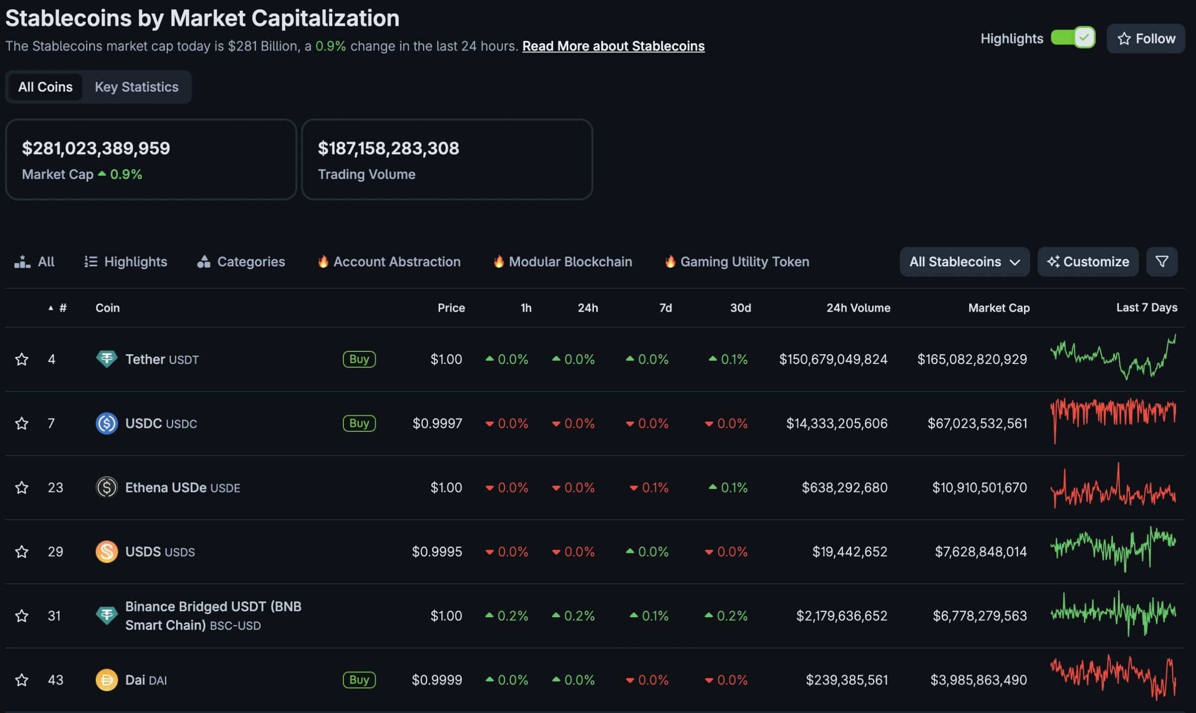Click the shapes icon beside Categories
Screen dimensions: 1196x713
(x=204, y=262)
